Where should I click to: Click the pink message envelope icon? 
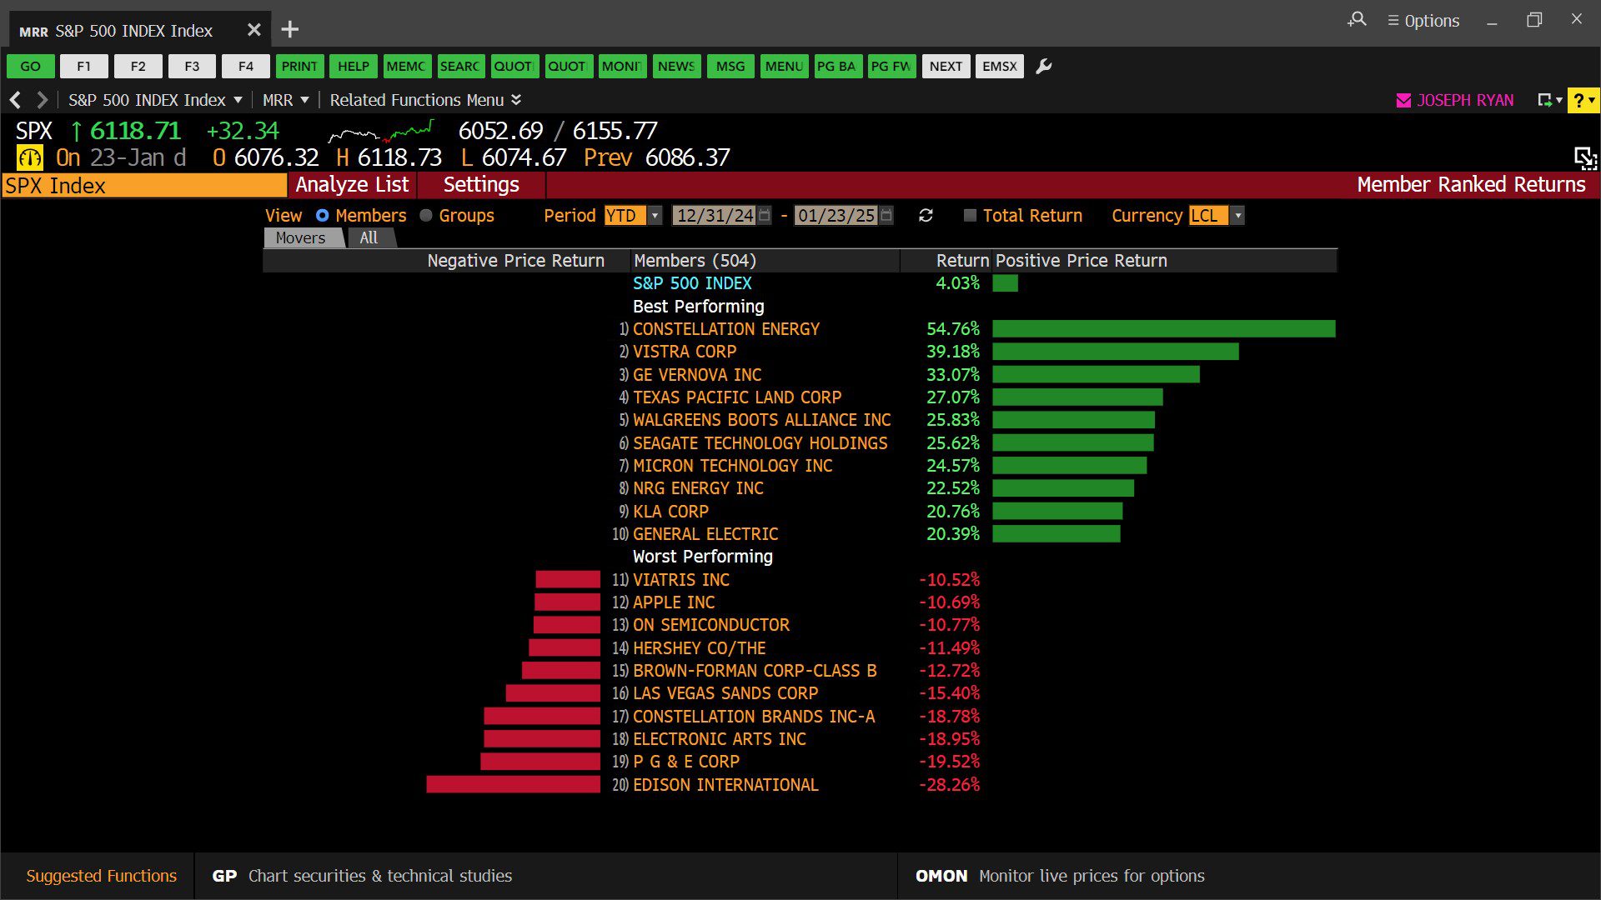tap(1403, 101)
